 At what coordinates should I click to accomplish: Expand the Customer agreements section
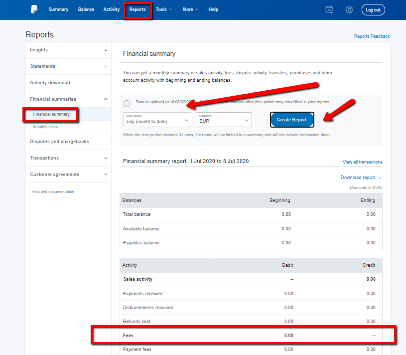pos(68,175)
